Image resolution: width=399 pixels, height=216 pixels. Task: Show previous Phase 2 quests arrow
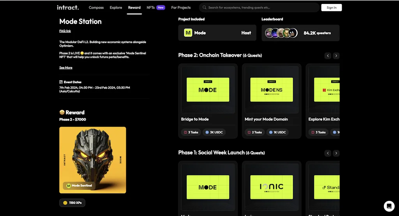(328, 56)
